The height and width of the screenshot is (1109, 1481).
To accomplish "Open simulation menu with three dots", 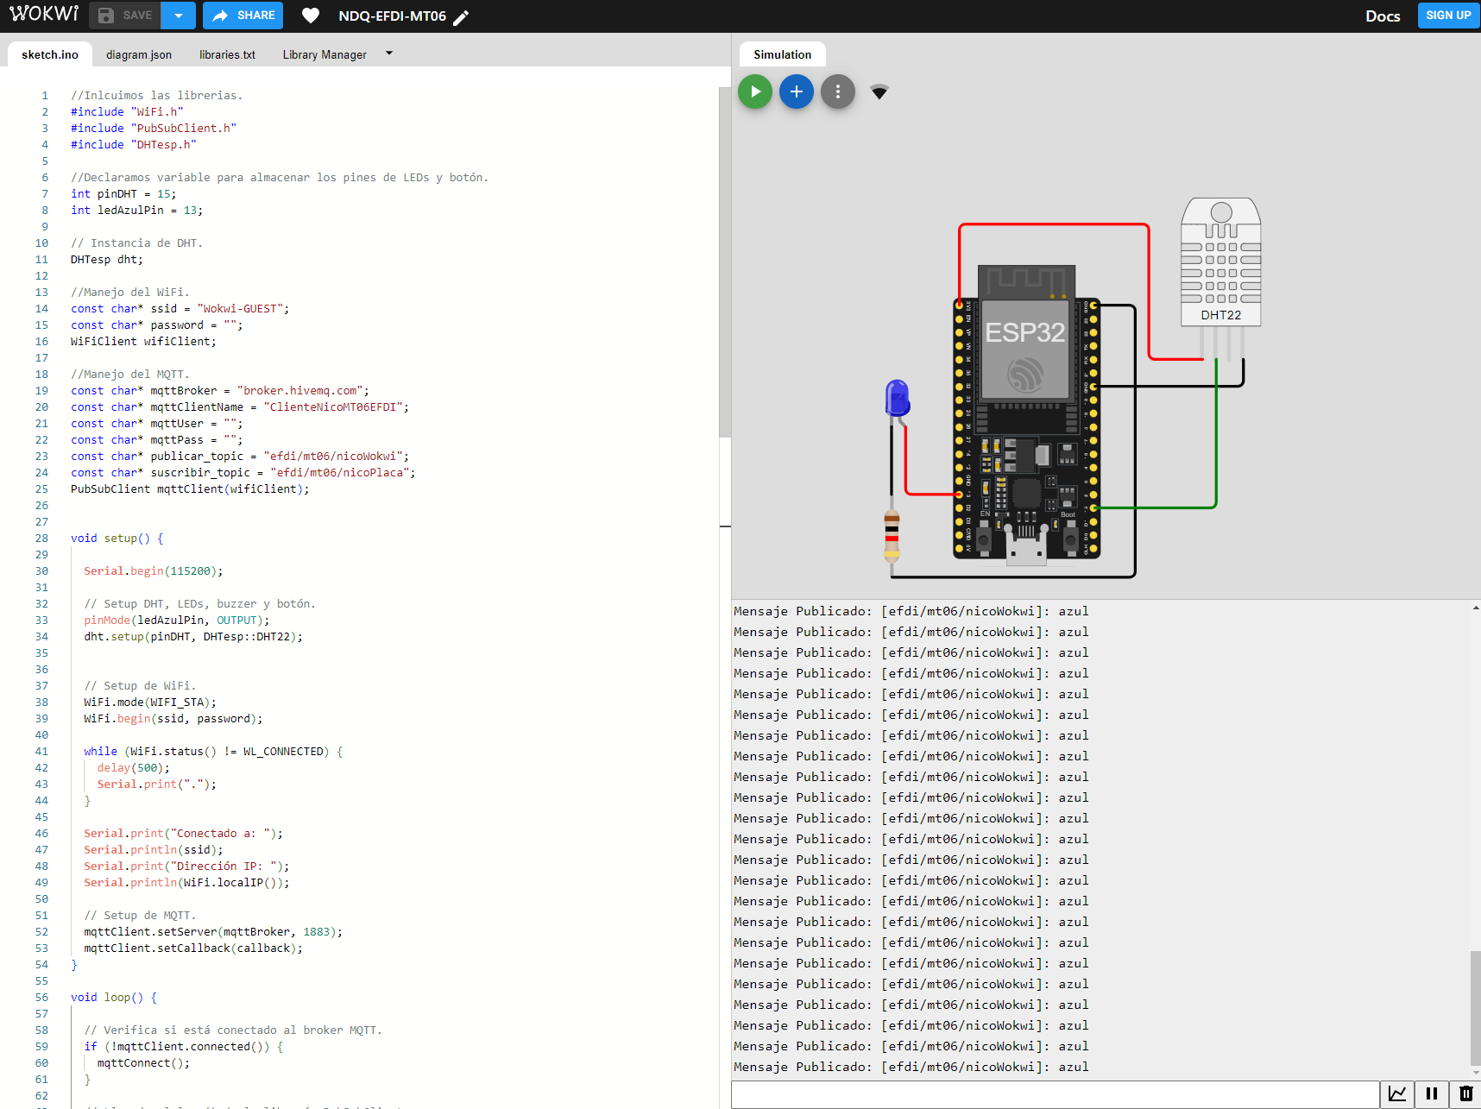I will [838, 91].
